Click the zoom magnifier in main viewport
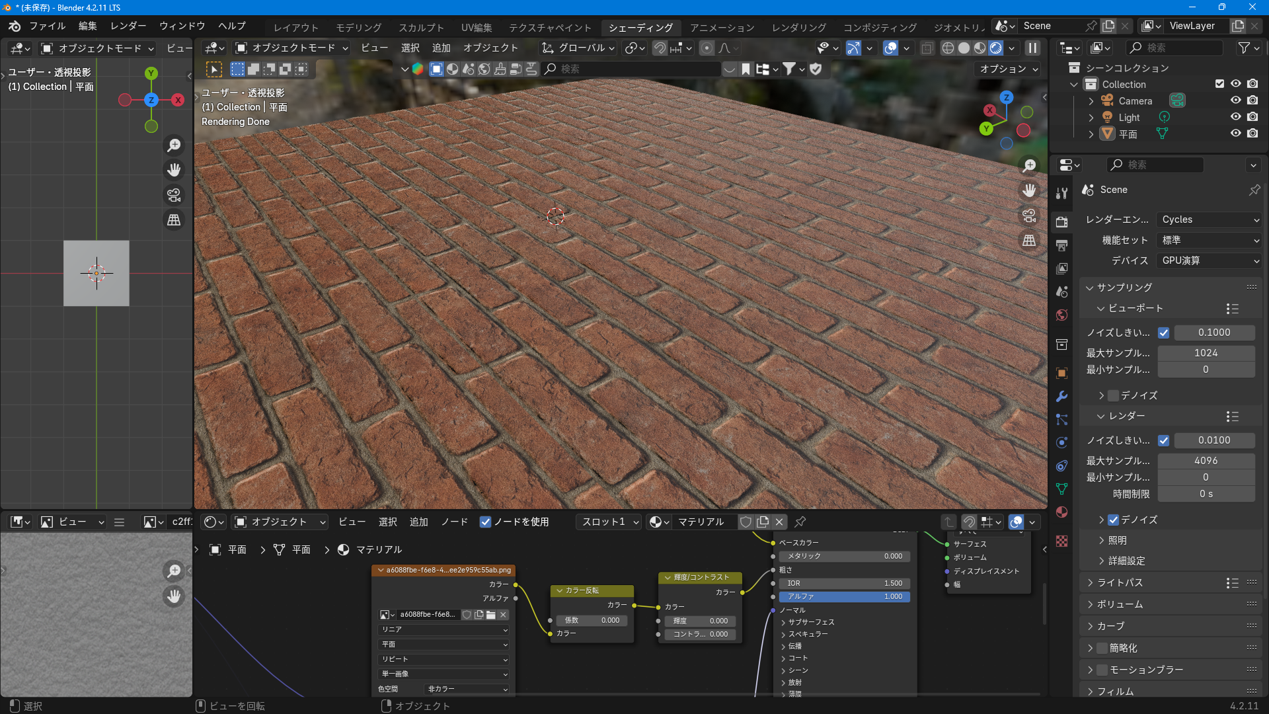 point(1029,165)
